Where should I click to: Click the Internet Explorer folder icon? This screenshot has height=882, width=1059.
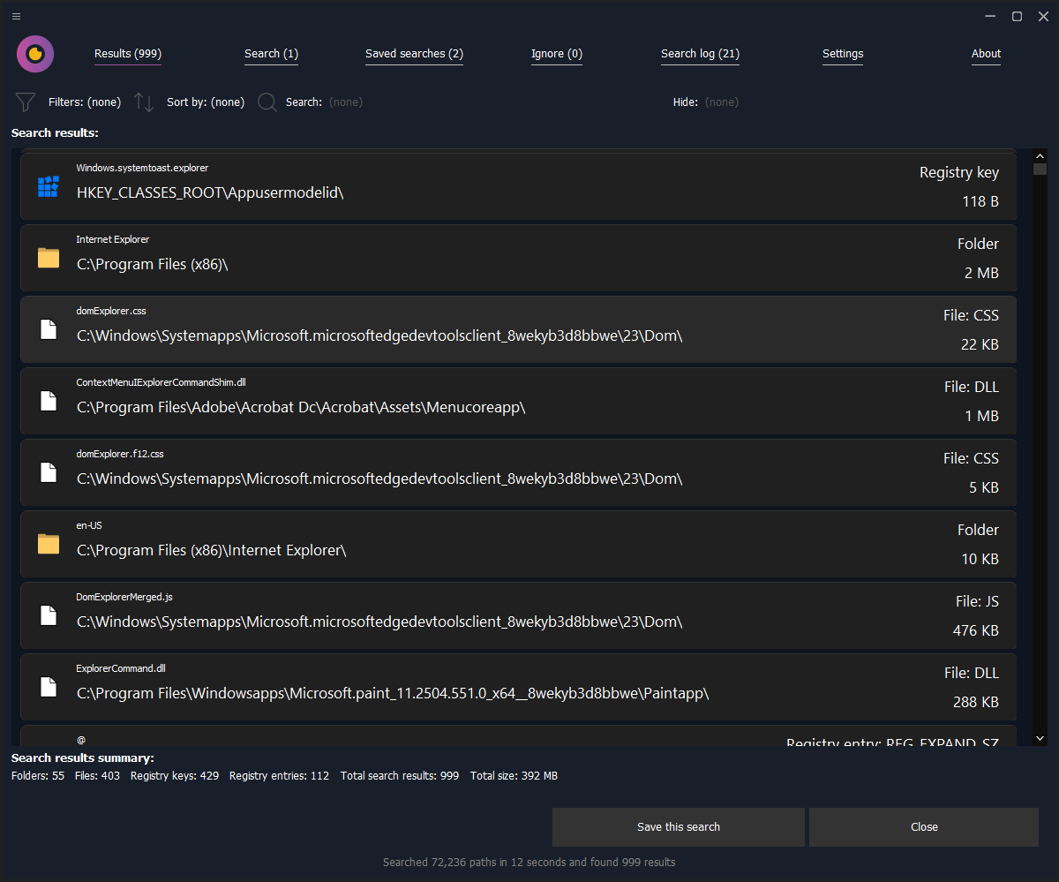(49, 258)
